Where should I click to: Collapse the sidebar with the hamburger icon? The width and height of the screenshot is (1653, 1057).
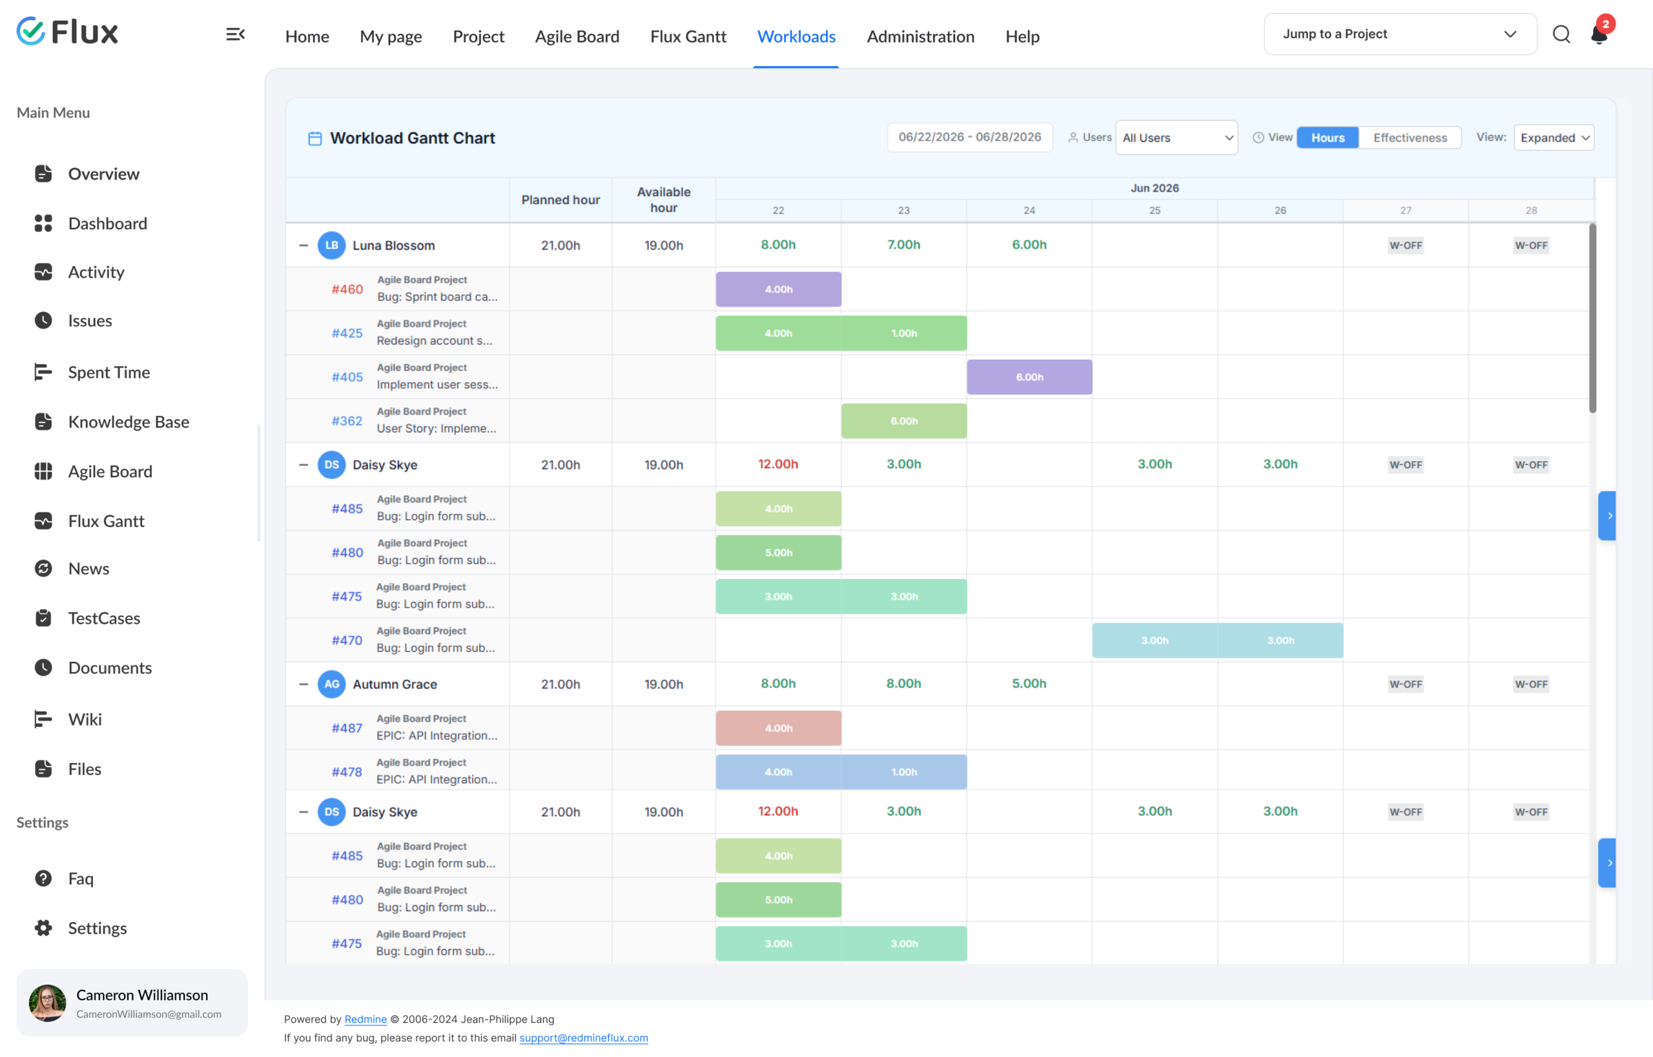236,34
